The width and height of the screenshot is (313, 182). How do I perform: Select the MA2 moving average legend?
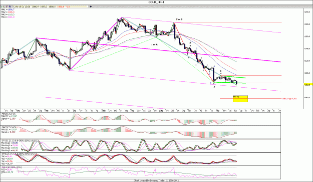tap(8, 12)
